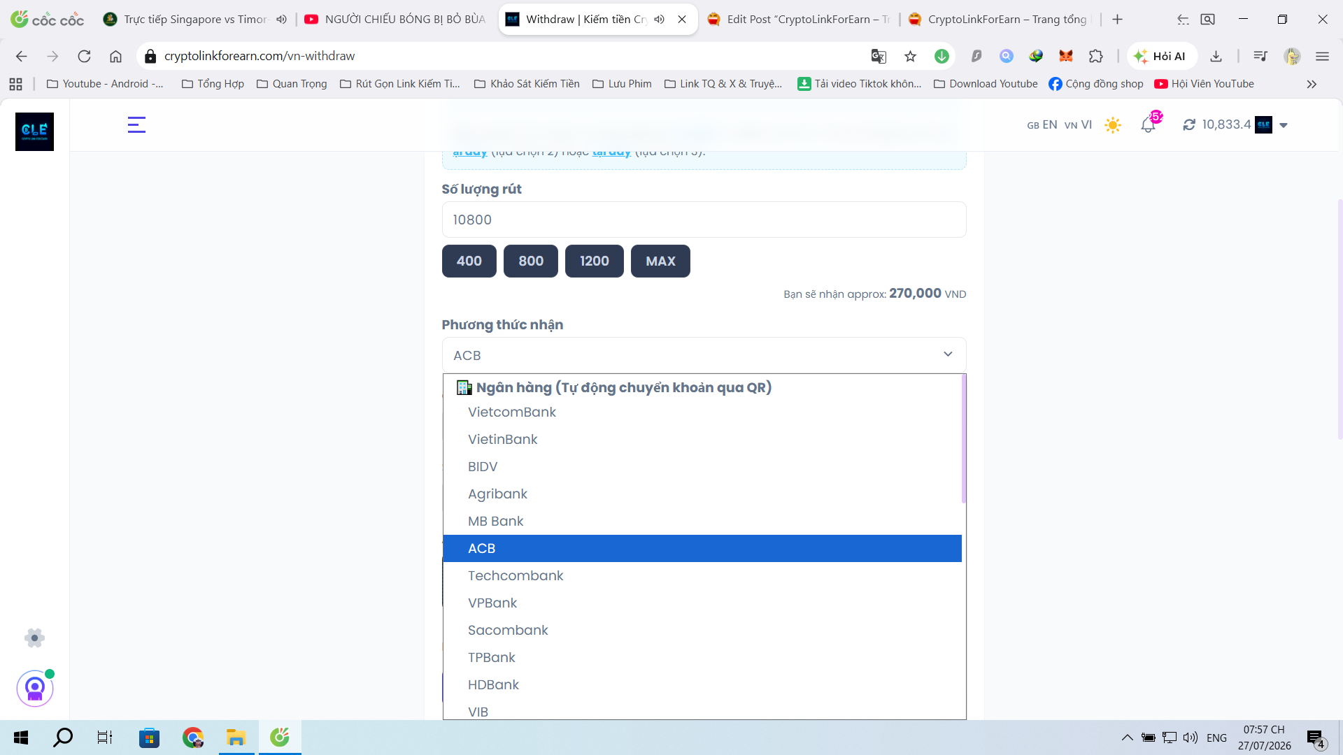This screenshot has width=1343, height=755.
Task: Click the withdrawal amount input field
Action: tap(704, 220)
